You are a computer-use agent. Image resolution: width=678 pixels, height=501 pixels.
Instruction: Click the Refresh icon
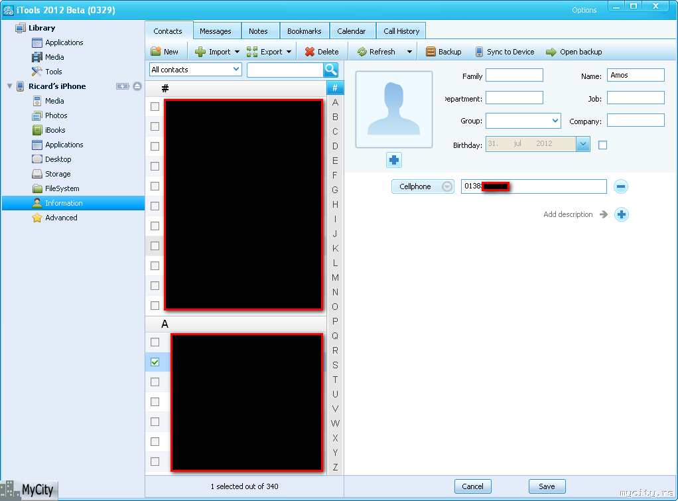coord(362,52)
